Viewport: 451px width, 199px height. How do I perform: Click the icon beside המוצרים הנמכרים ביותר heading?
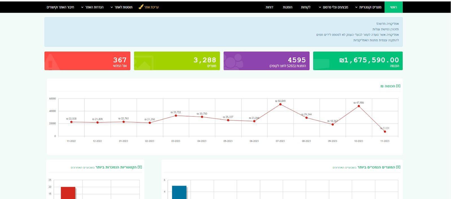coord(398,167)
